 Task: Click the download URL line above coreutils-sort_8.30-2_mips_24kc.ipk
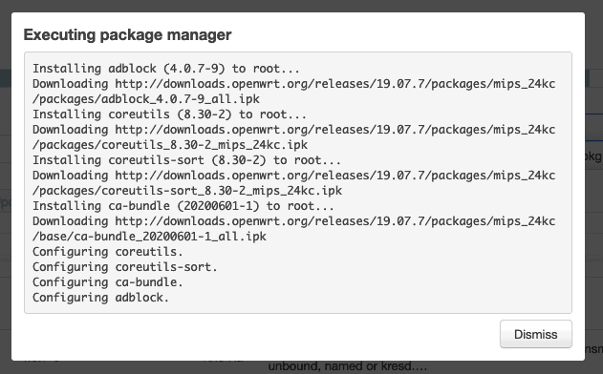coord(293,176)
